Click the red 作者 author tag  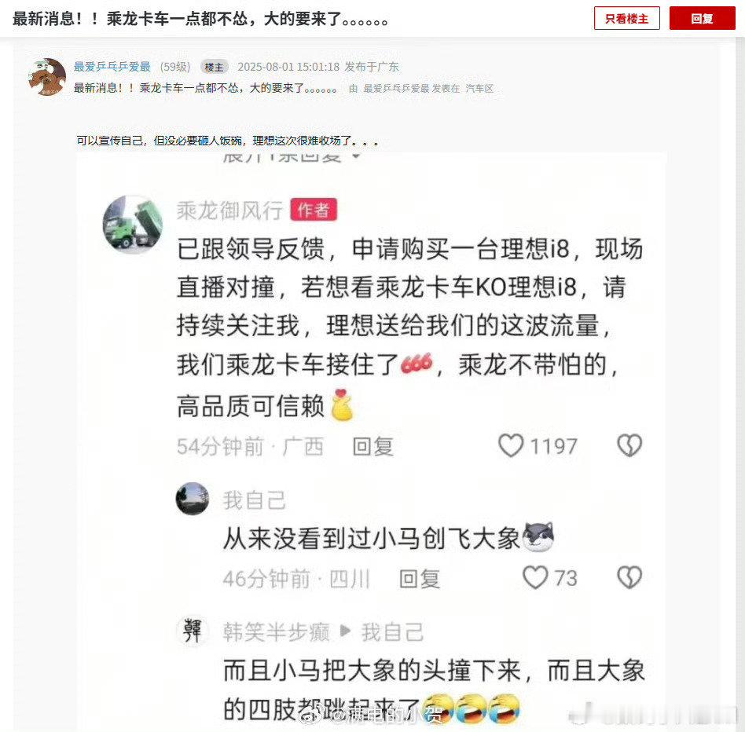click(x=314, y=210)
